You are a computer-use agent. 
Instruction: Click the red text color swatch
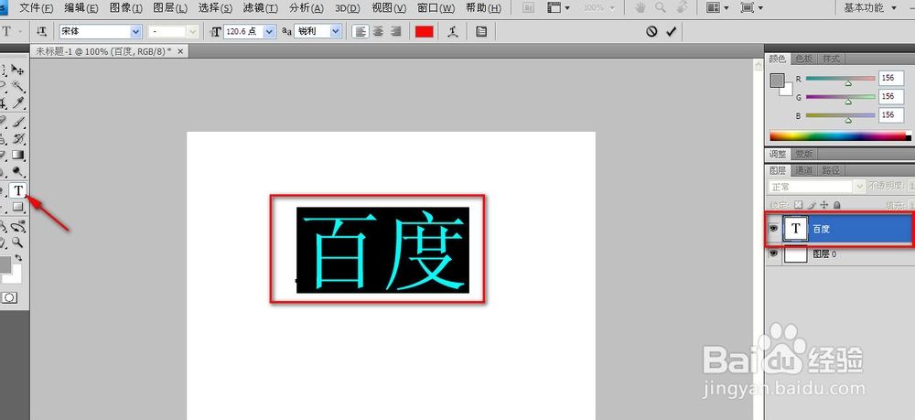point(425,31)
